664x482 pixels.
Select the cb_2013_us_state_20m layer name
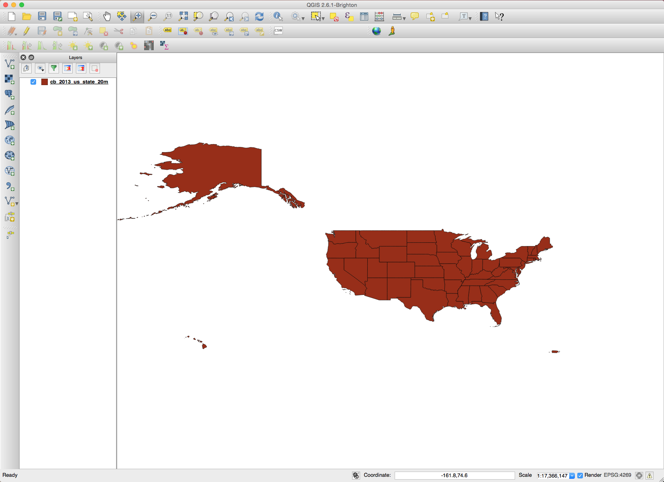(x=79, y=82)
